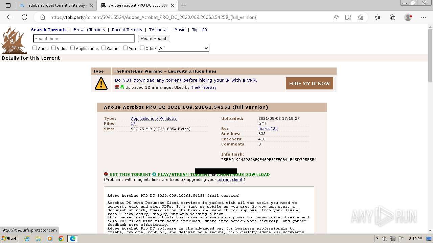This screenshot has height=243, width=433.
Task: View site info via the padlock icon
Action: [x=42, y=17]
